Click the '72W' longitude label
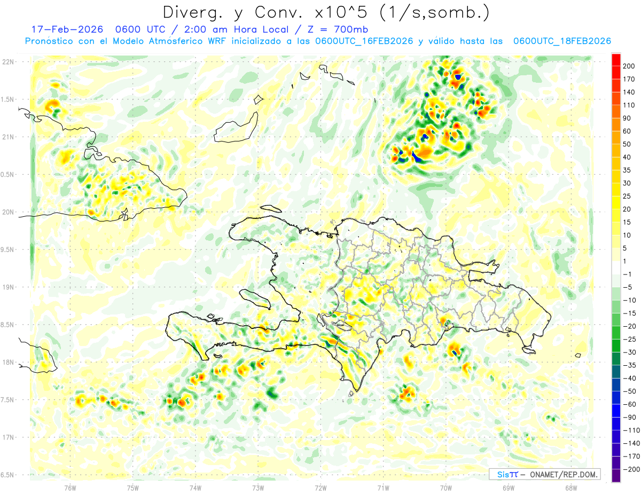641x495 pixels. pos(320,487)
